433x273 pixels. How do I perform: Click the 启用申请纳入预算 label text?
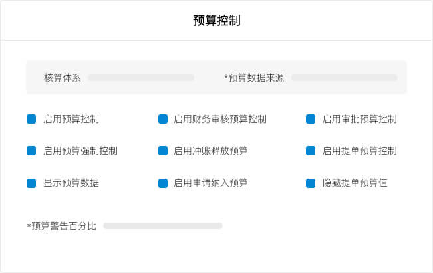click(211, 183)
